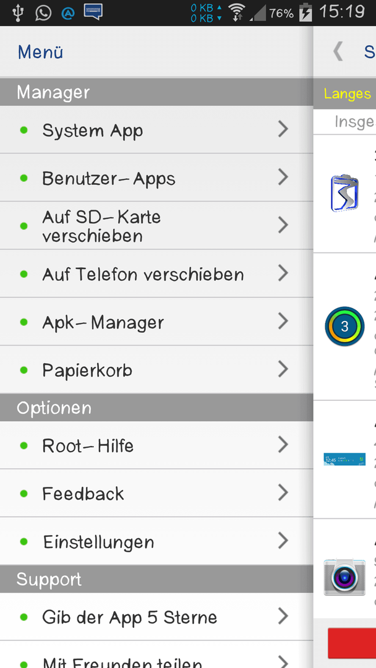Tap the back arrow in the header
This screenshot has height=668, width=376.
click(338, 51)
